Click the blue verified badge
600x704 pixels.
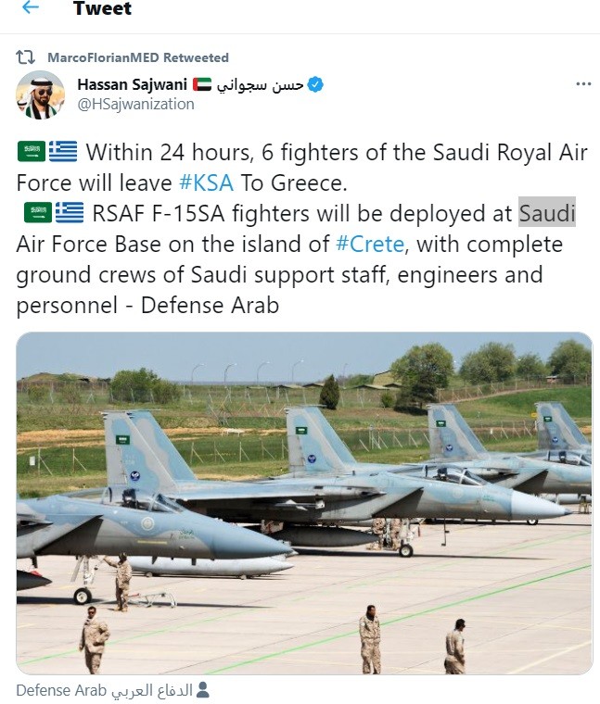point(315,85)
